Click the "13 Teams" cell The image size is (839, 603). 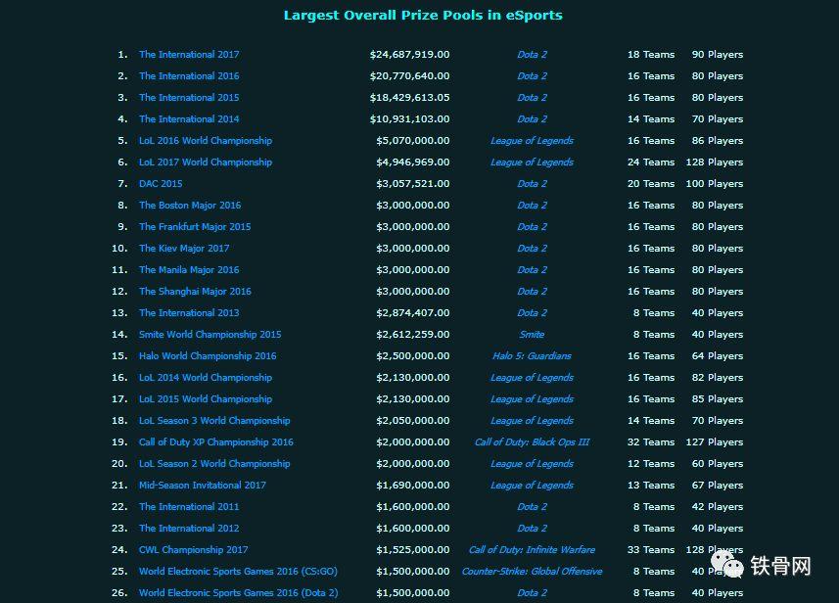(651, 486)
